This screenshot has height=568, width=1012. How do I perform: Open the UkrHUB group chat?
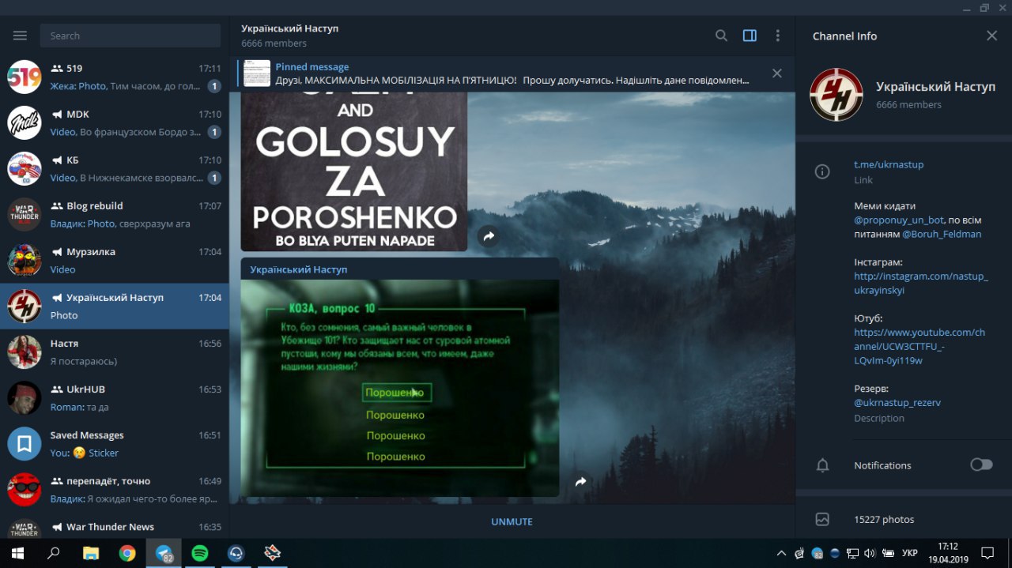tap(115, 398)
